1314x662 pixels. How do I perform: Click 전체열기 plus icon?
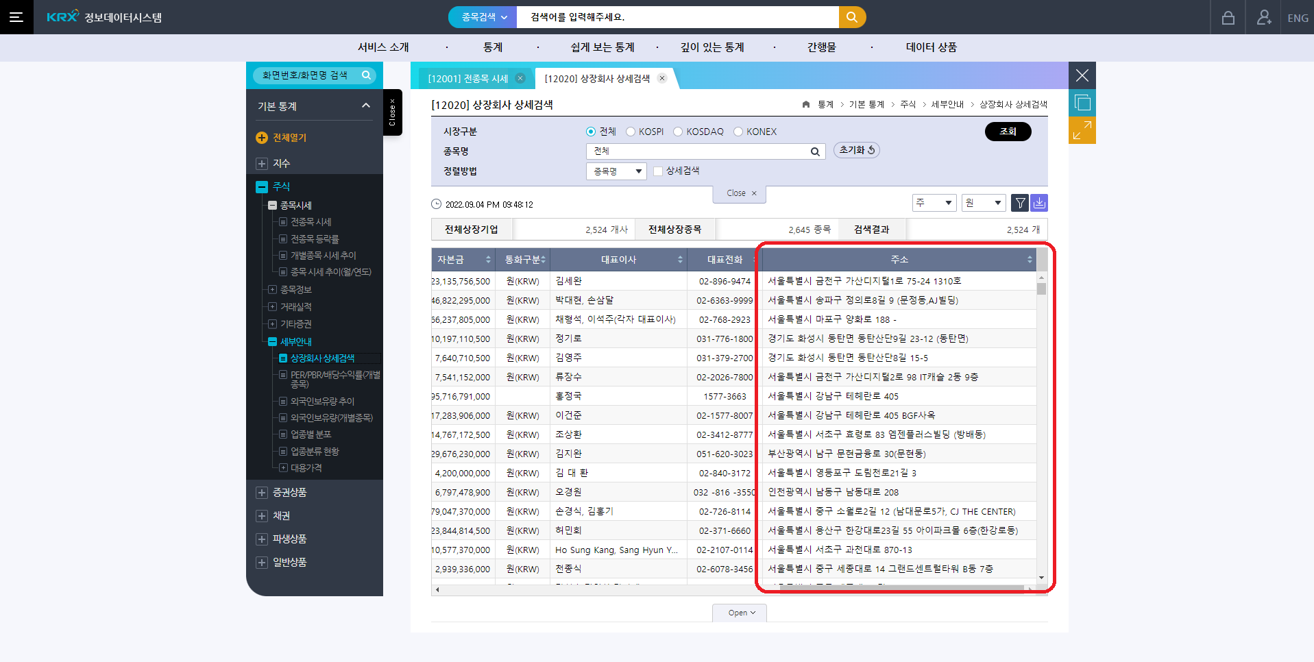(262, 138)
